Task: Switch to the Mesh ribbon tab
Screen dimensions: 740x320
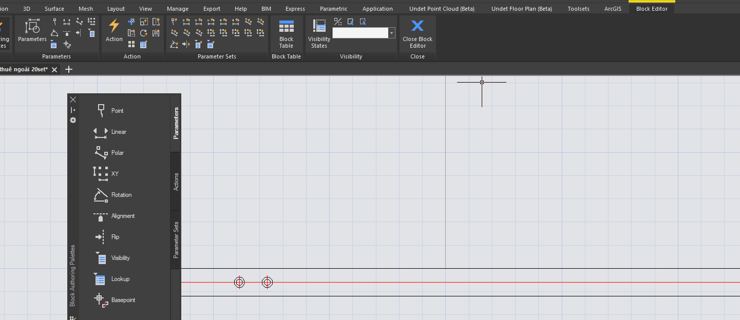Action: click(x=86, y=9)
